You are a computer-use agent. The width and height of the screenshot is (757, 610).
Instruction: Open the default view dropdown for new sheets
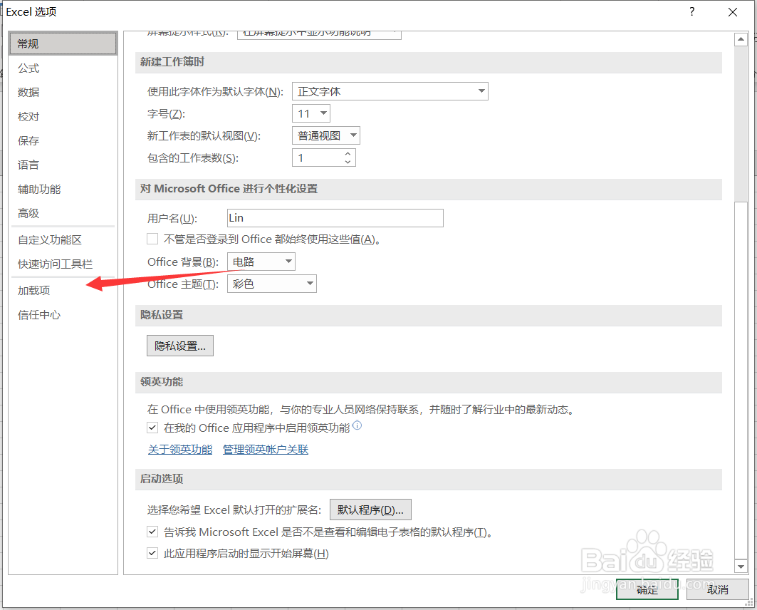coord(326,135)
